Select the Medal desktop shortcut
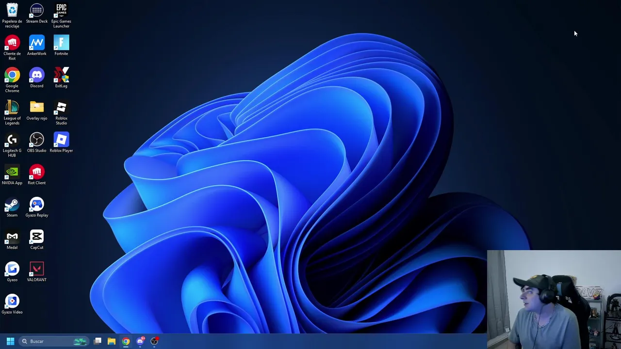 12,239
